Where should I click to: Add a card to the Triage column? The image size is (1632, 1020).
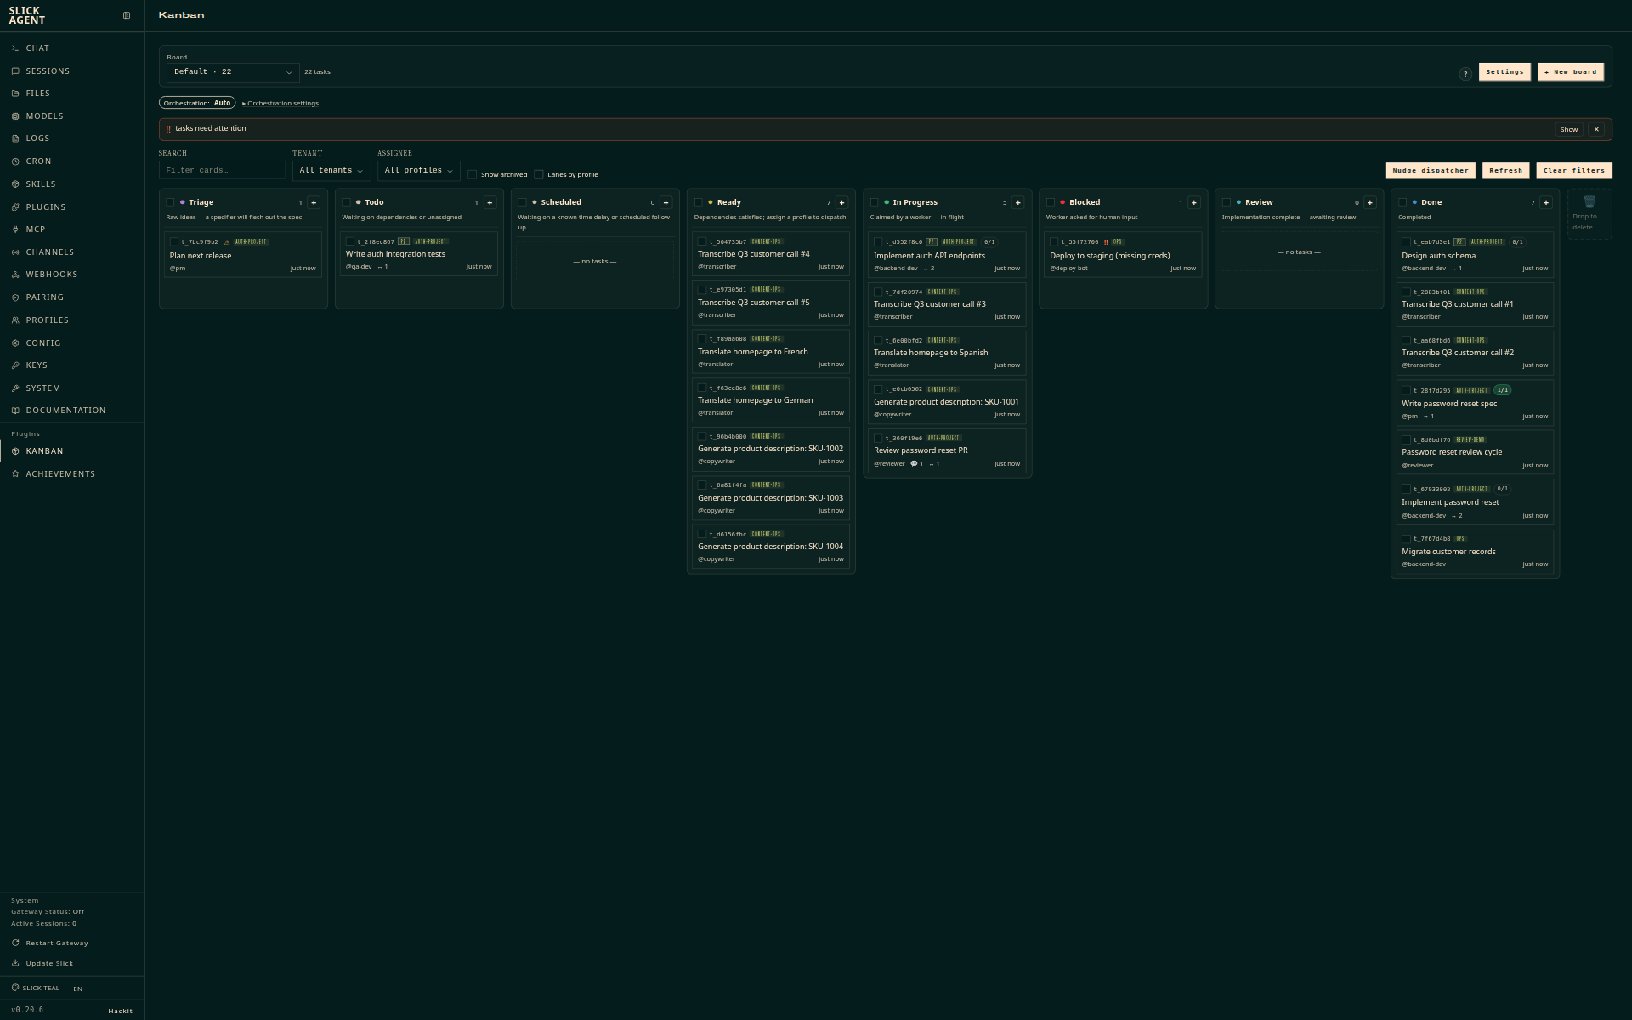coord(314,202)
